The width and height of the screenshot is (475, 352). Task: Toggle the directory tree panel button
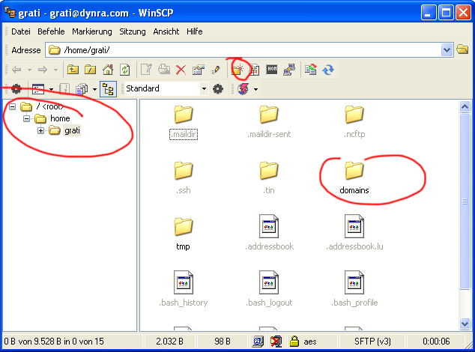108,89
